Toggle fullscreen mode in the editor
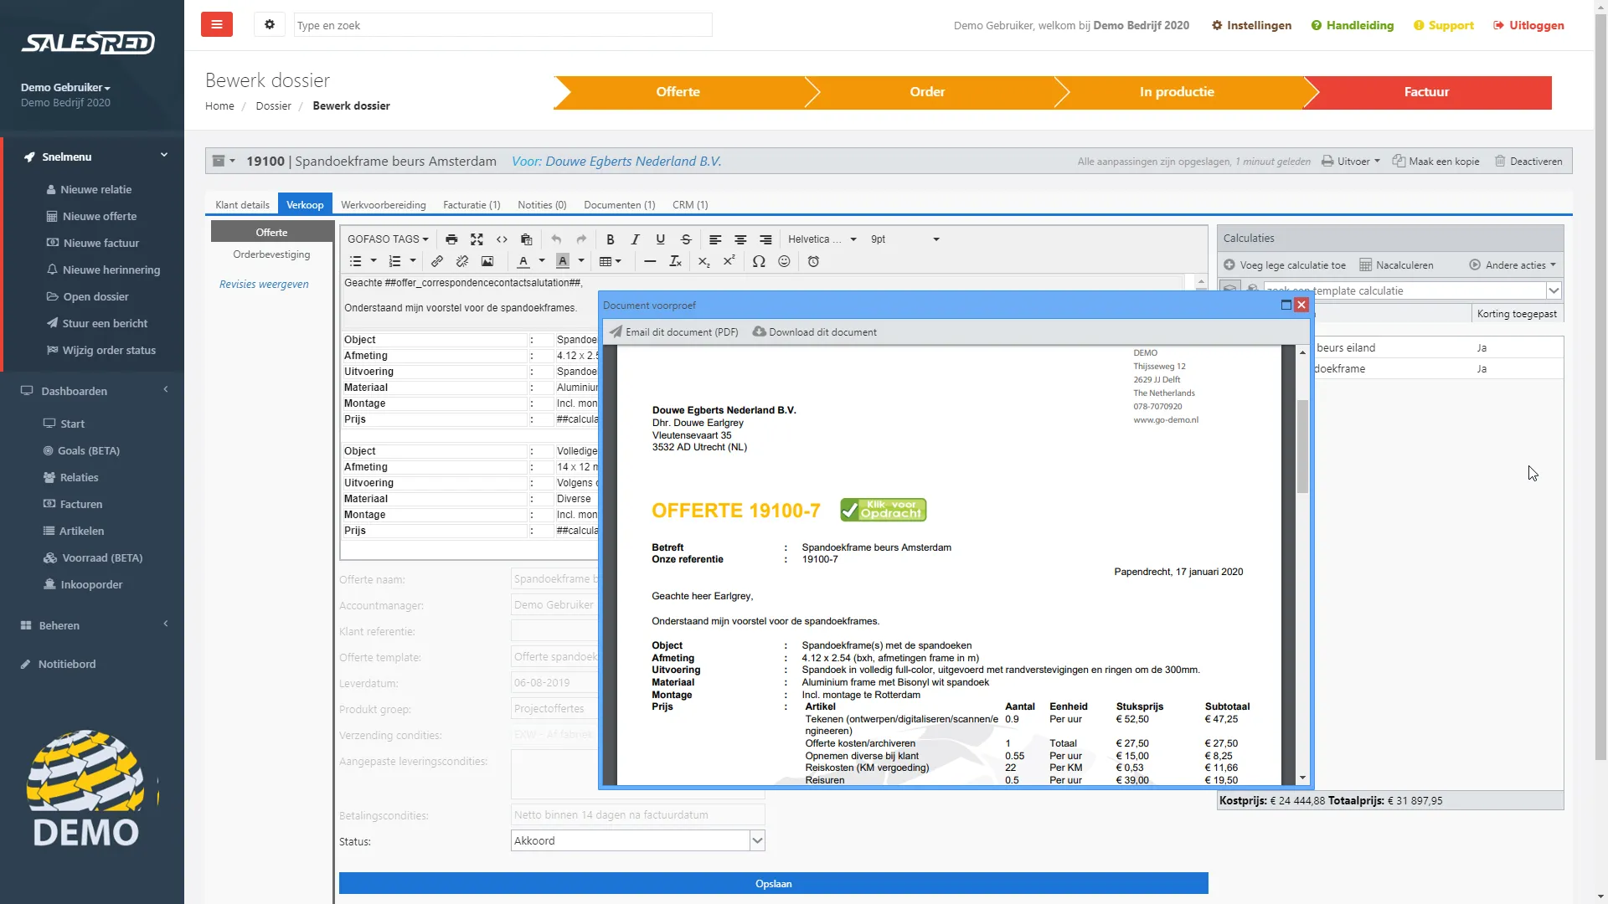Image resolution: width=1608 pixels, height=904 pixels. 477,239
